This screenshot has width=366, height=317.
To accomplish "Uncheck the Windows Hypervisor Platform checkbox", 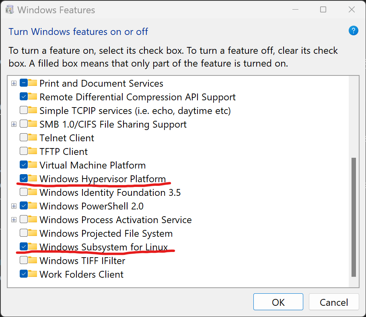I will point(24,179).
